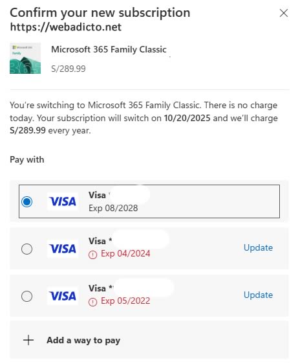Image resolution: width=298 pixels, height=364 pixels.
Task: Click the expired warning icon beside Exp 04/2024
Action: [x=92, y=255]
